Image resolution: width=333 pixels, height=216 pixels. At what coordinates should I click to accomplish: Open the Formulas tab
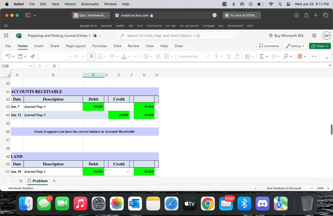click(100, 46)
